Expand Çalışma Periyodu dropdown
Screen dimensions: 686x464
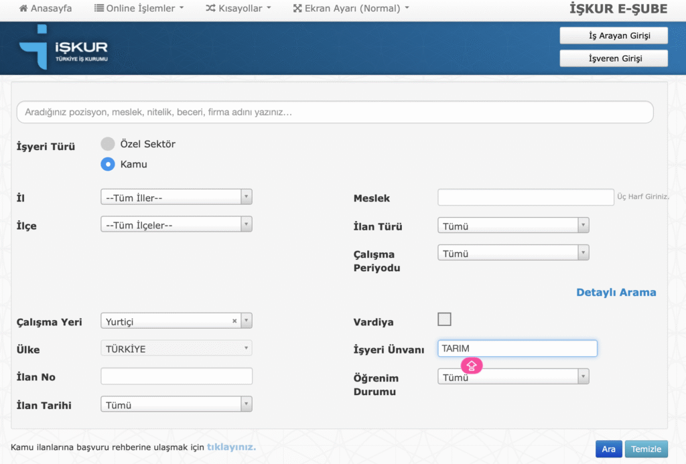[x=513, y=254]
